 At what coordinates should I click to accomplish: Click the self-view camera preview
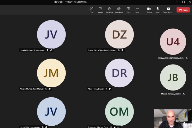coord(173,119)
